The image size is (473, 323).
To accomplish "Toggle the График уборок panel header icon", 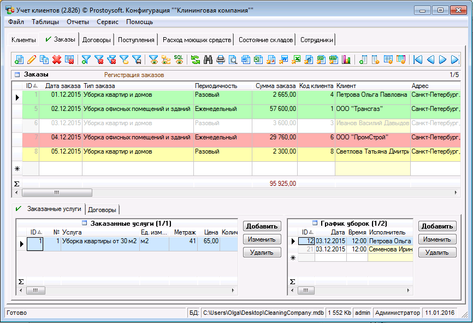I will (x=316, y=224).
